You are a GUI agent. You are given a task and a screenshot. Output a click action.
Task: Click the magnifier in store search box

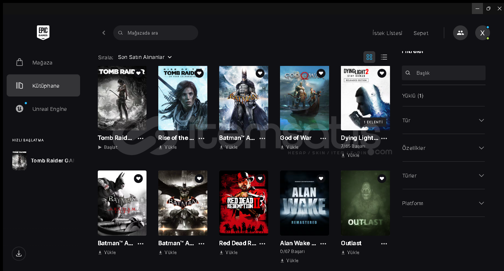120,33
